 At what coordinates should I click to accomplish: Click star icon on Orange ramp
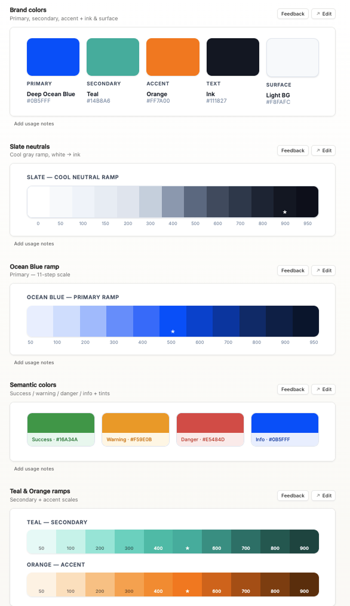[188, 591]
